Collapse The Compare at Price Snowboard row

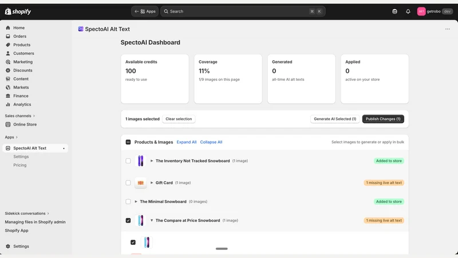(152, 220)
